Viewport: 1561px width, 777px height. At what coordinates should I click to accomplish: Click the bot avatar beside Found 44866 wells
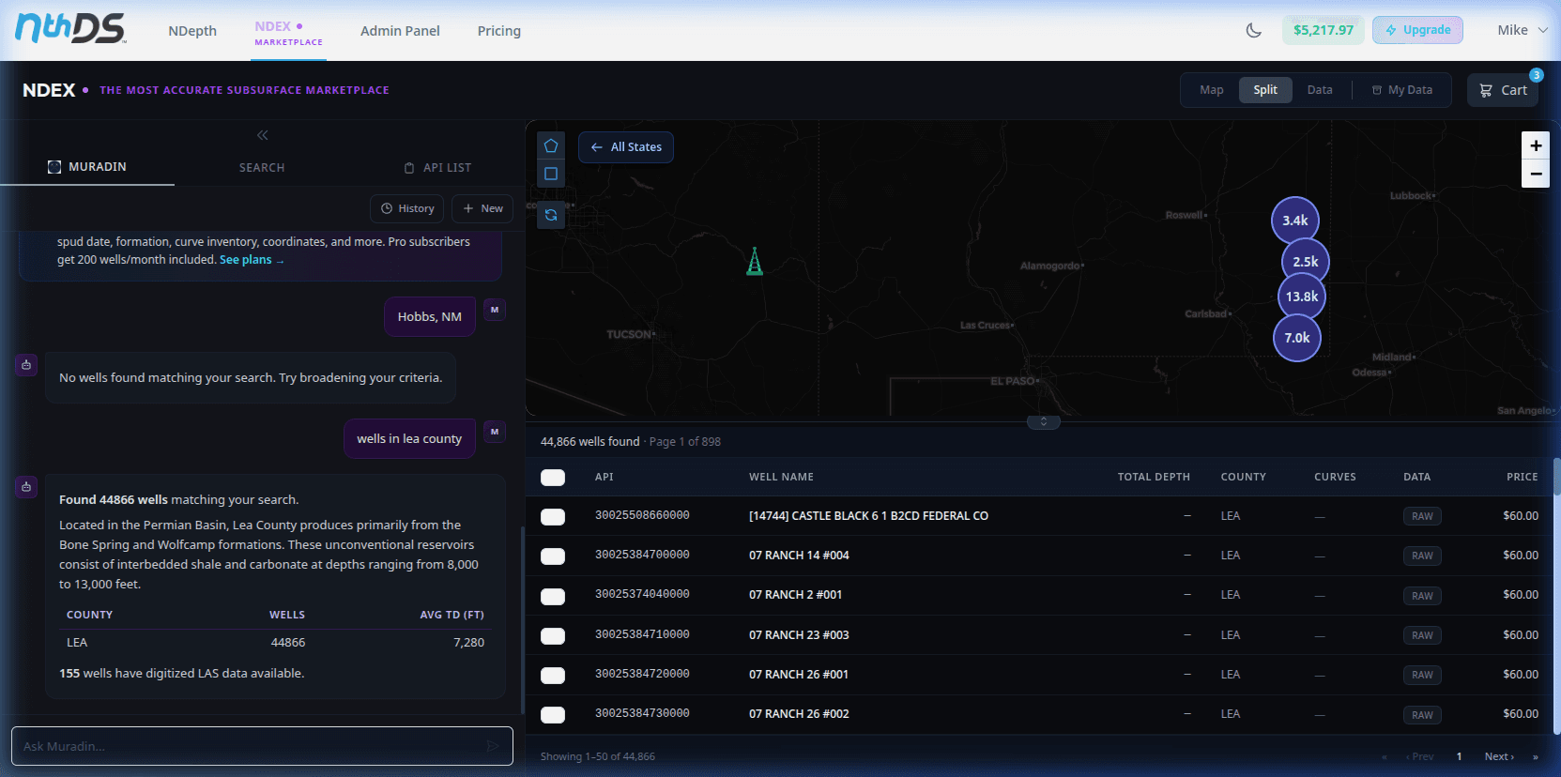pyautogui.click(x=26, y=486)
